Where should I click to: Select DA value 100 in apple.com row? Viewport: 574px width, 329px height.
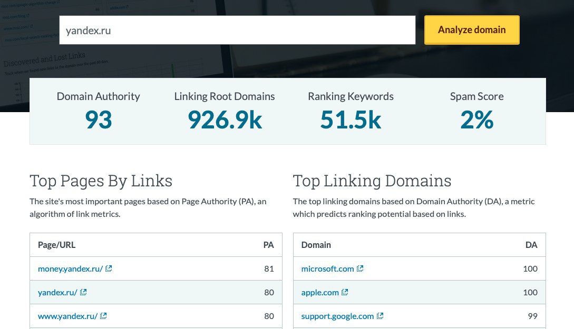(x=530, y=293)
